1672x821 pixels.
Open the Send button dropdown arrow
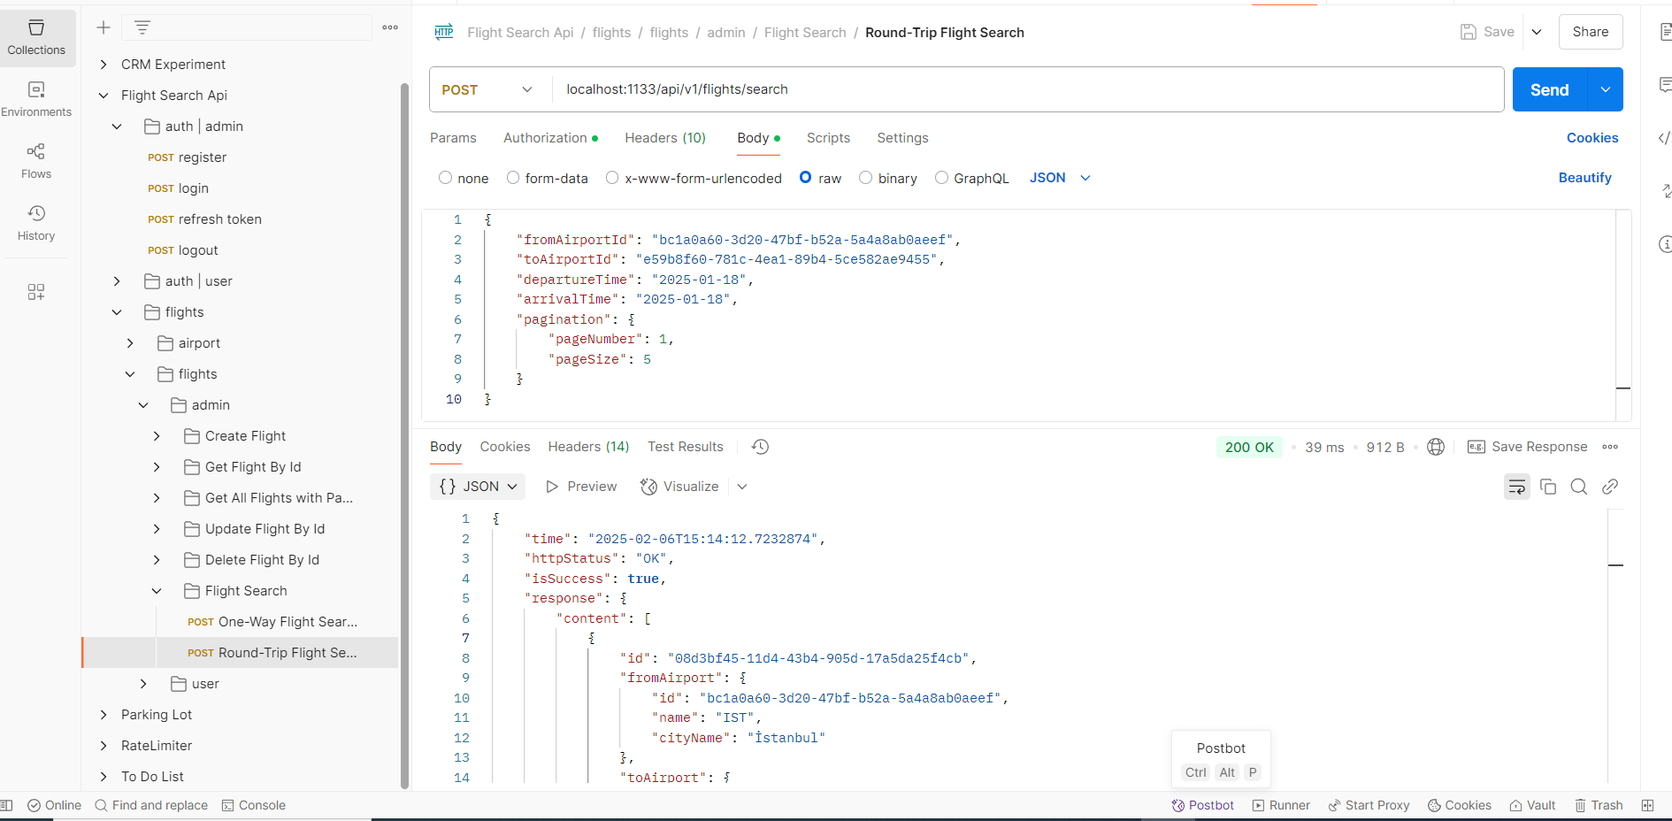1606,89
